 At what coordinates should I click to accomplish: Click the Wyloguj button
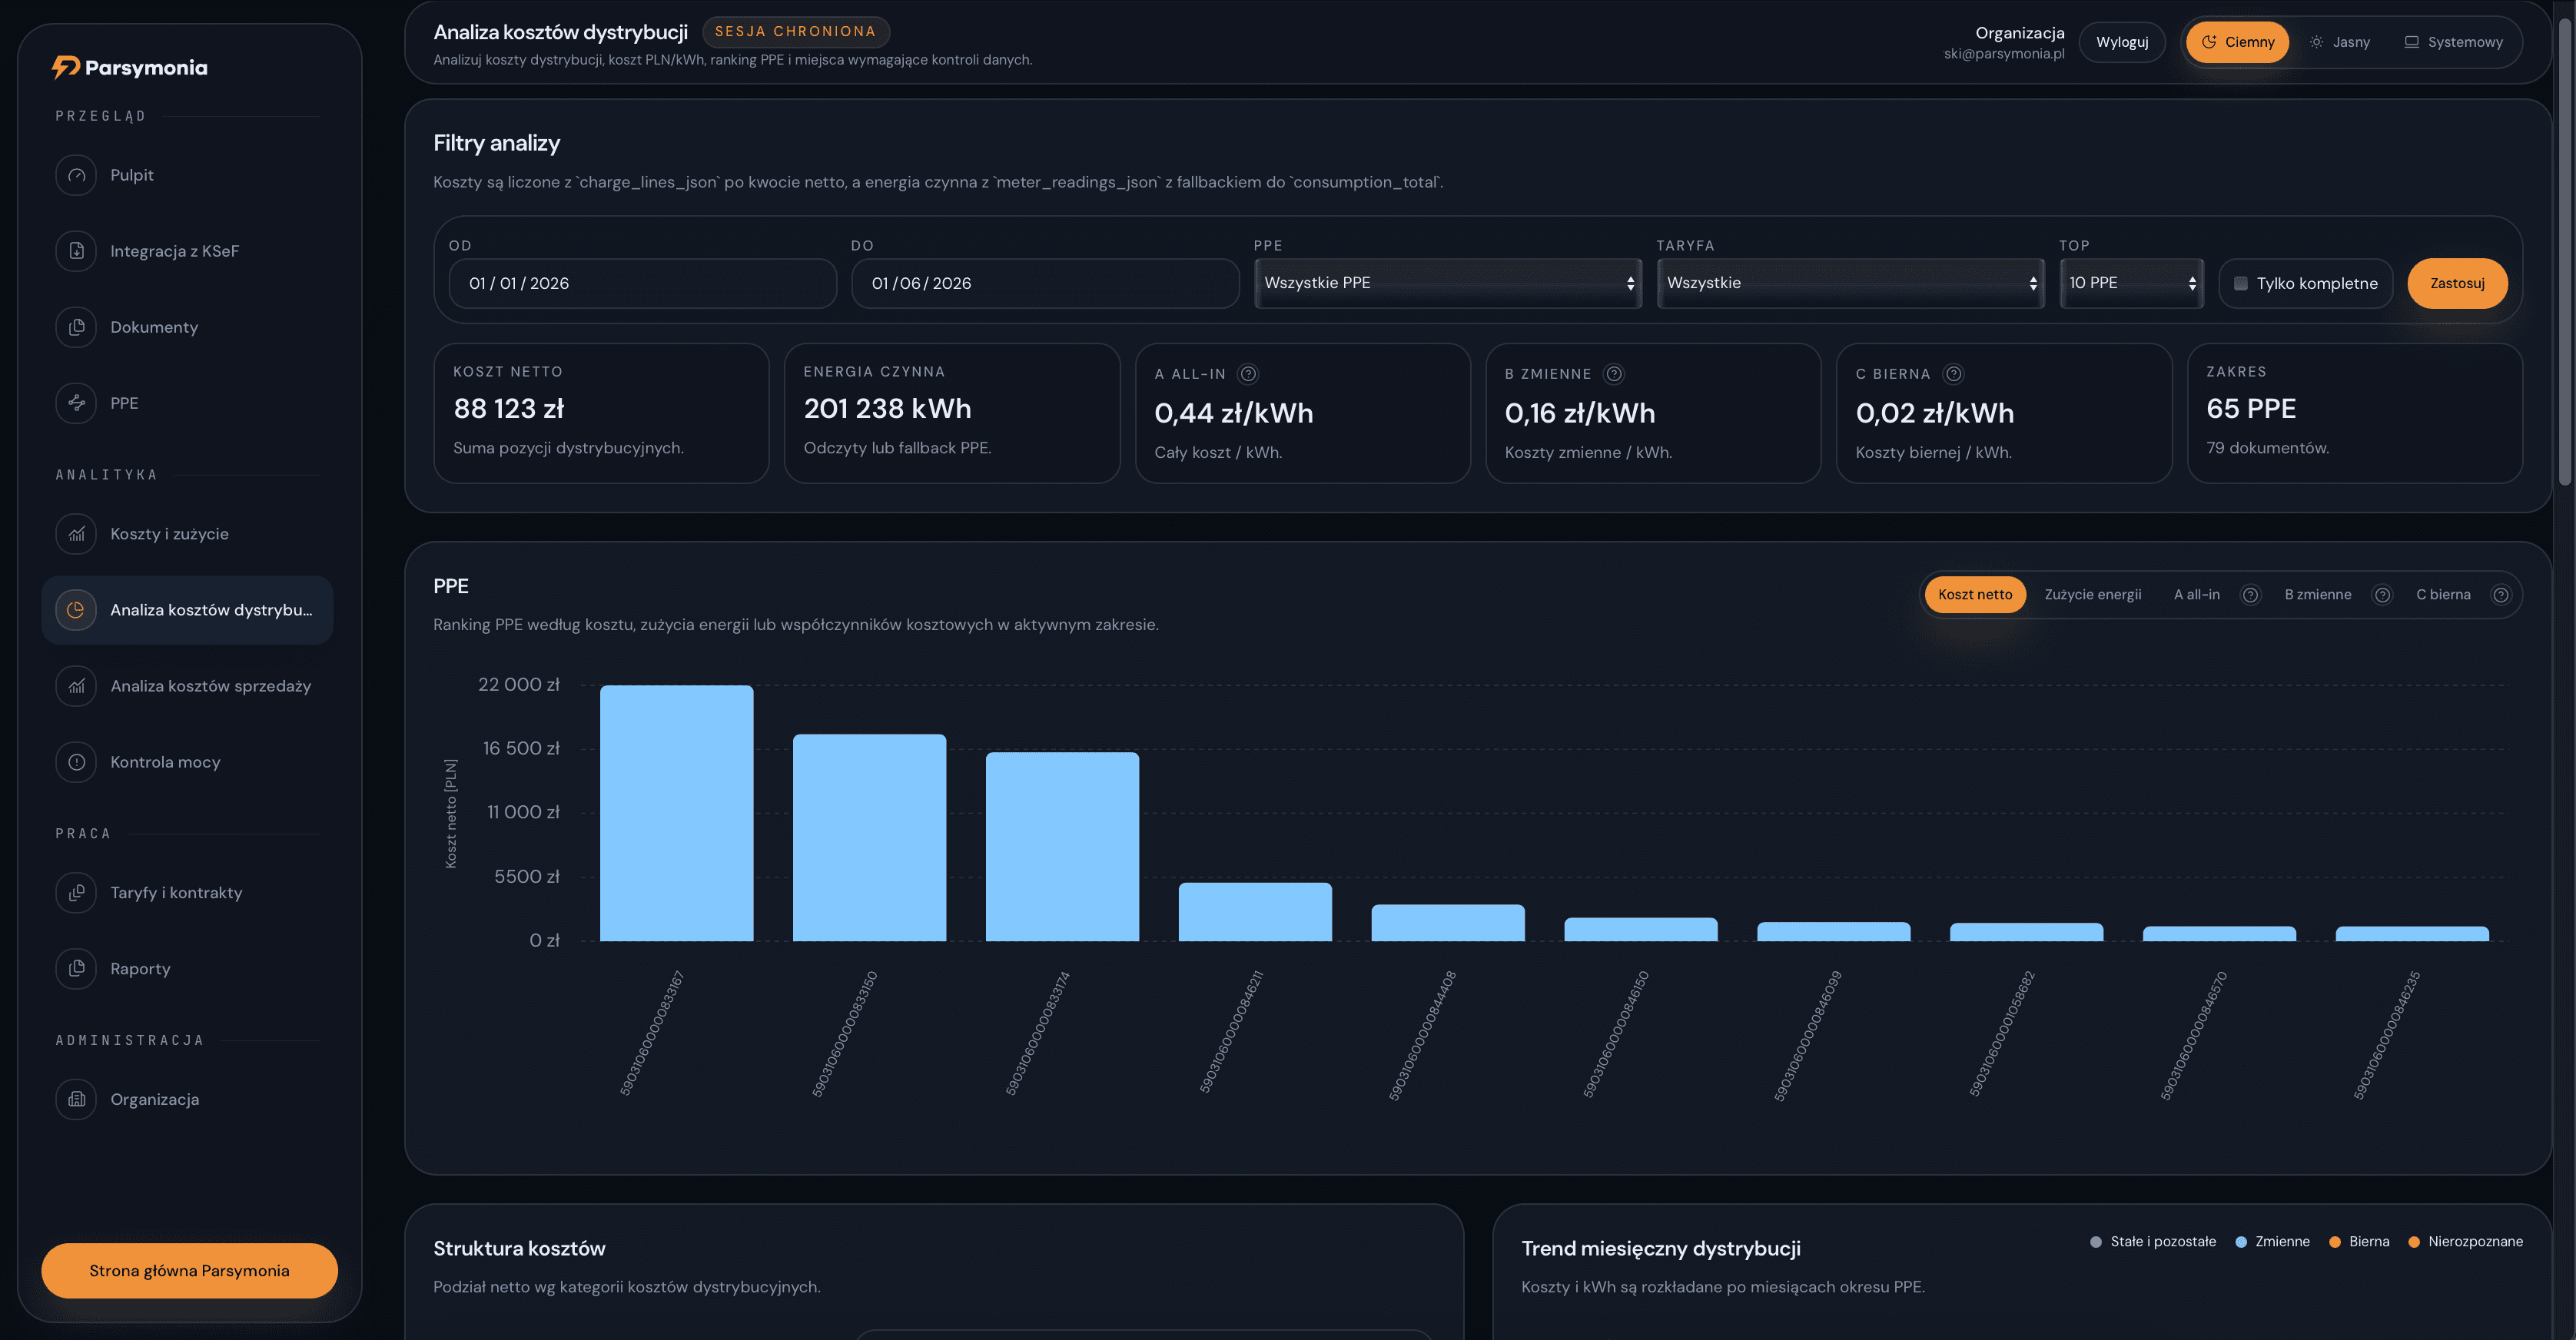(x=2122, y=42)
